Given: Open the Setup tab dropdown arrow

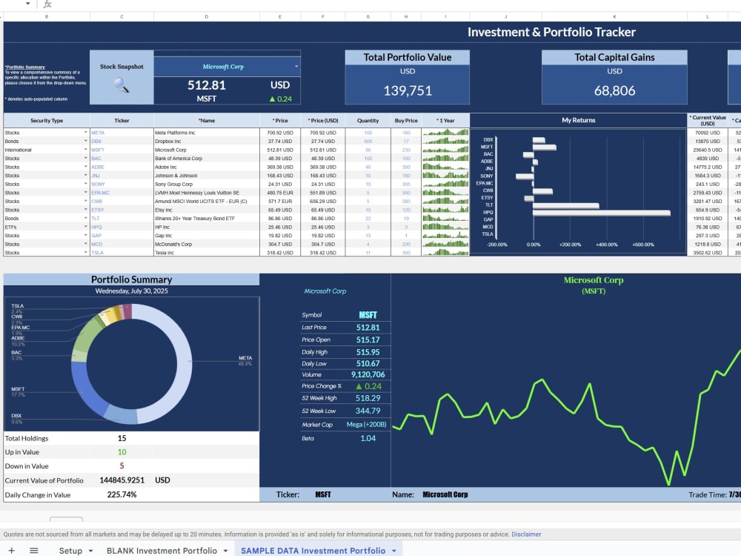Looking at the screenshot, I should [90, 551].
